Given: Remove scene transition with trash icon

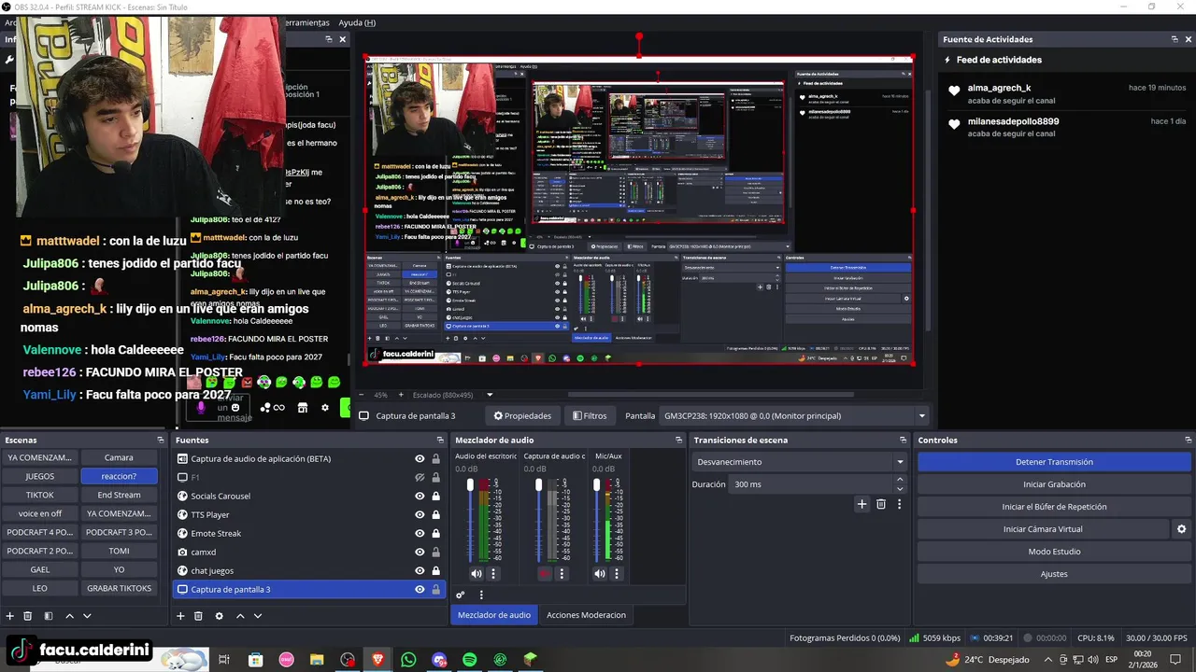Looking at the screenshot, I should coord(880,504).
